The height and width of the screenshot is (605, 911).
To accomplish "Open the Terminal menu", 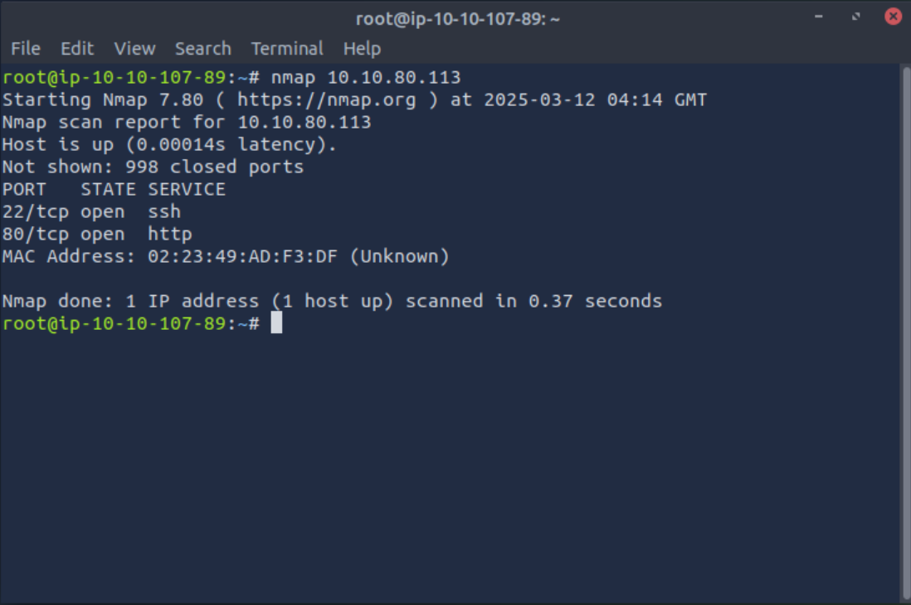I will 287,49.
